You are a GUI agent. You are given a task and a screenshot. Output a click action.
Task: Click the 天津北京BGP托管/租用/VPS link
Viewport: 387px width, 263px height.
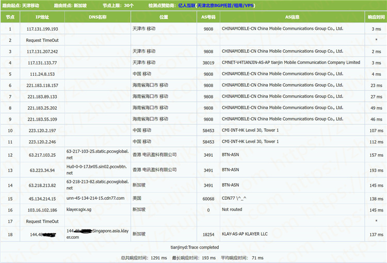(x=227, y=5)
